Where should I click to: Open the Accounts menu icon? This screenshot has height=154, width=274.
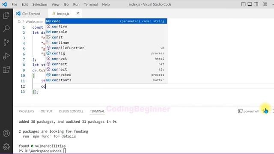click(6, 133)
